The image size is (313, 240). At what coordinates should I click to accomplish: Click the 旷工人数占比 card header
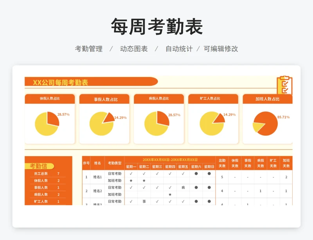213,99
